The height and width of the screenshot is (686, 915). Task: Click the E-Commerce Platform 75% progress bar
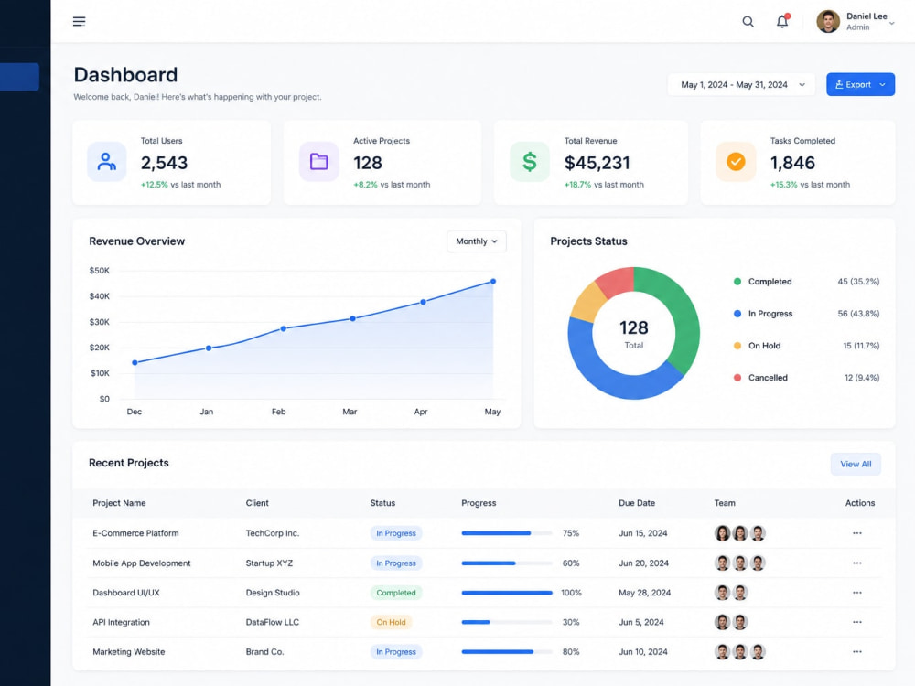click(507, 533)
